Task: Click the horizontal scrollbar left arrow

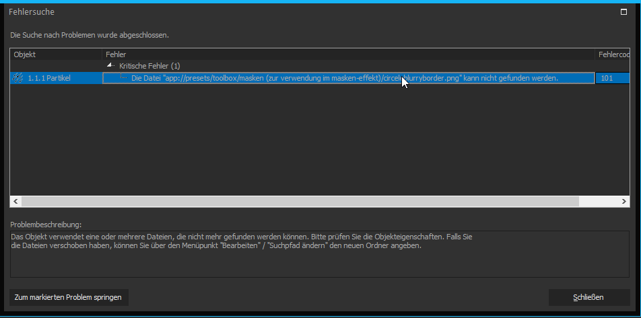Action: point(16,201)
